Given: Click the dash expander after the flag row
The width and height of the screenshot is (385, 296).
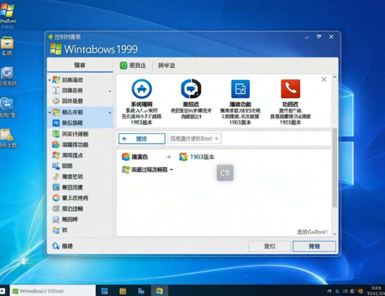Looking at the screenshot, I should click(171, 169).
